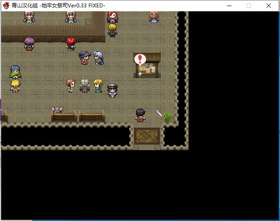Click the patterned doormat at the exit
Image resolution: width=280 pixels, height=221 pixels.
[x=147, y=136]
